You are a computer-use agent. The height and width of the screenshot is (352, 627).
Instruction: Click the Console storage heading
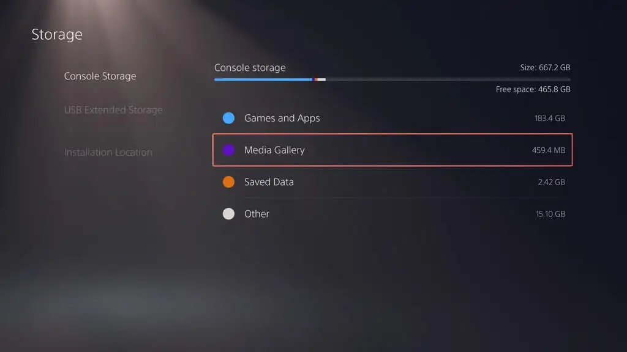coord(250,67)
